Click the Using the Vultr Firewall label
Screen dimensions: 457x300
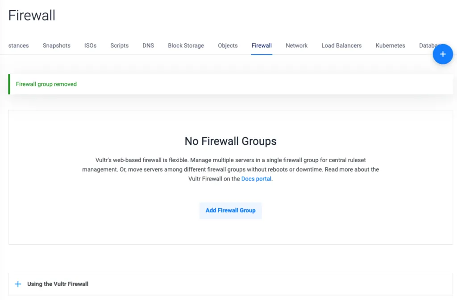[58, 284]
